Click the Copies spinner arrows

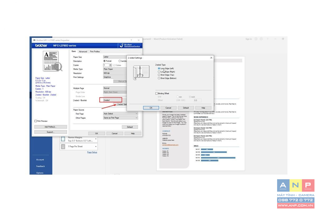coord(111,65)
